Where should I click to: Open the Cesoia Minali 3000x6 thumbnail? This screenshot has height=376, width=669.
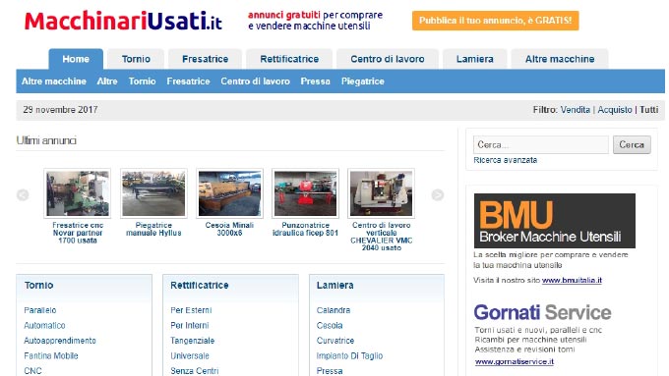click(x=229, y=193)
